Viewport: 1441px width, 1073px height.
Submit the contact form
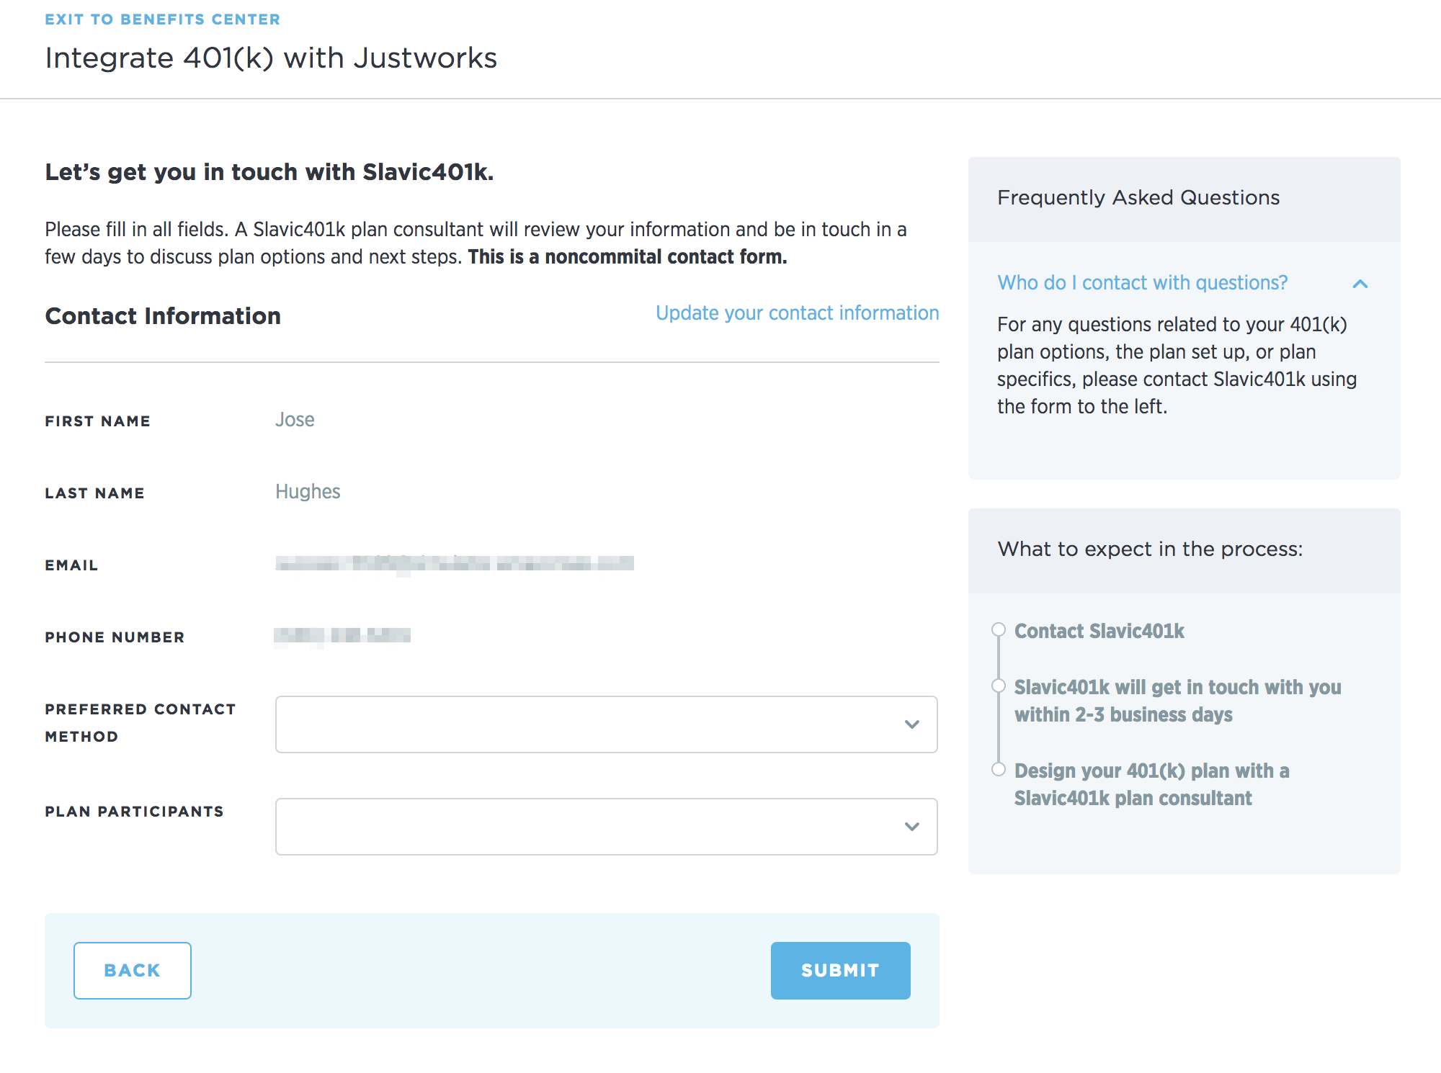840,971
